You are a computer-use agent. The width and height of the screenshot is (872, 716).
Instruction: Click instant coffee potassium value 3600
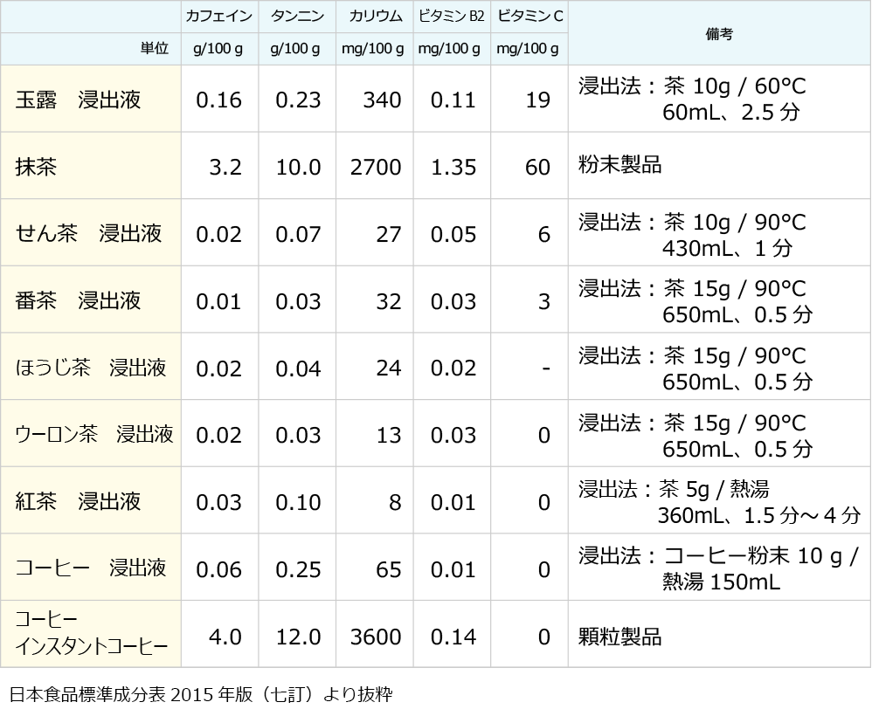pos(376,637)
